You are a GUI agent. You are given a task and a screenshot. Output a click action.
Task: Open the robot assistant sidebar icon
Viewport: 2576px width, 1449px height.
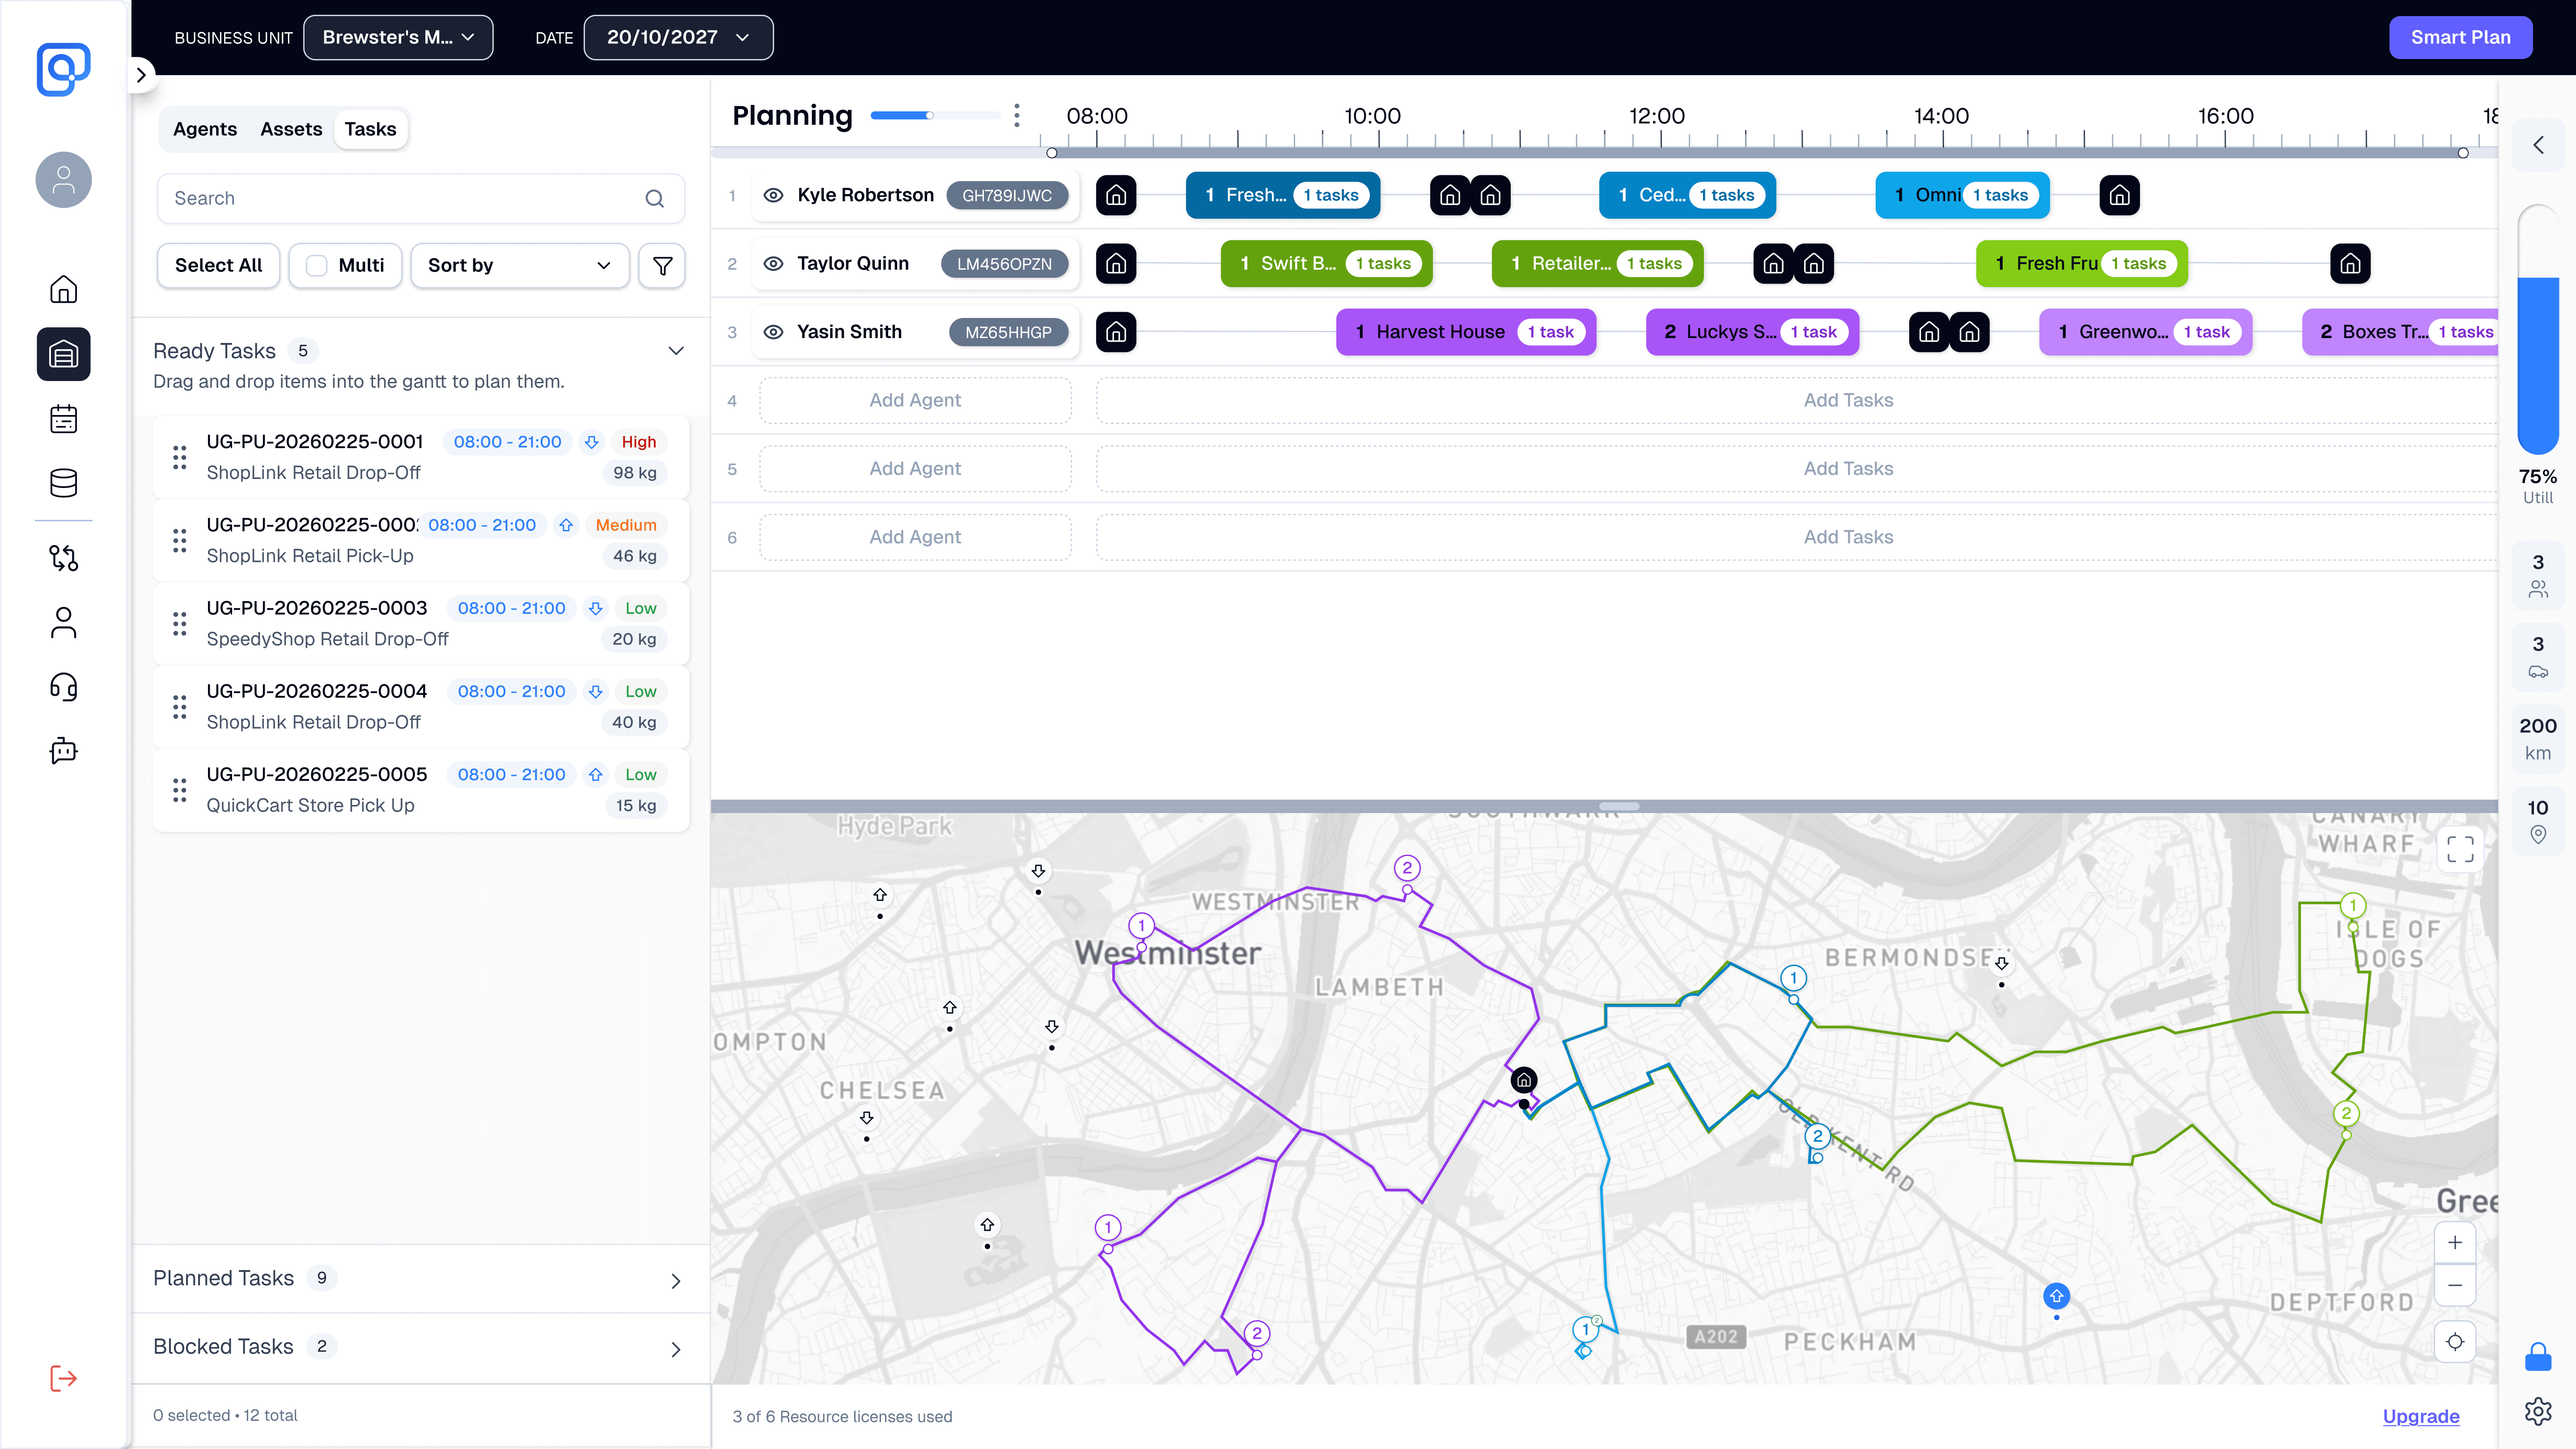point(63,751)
